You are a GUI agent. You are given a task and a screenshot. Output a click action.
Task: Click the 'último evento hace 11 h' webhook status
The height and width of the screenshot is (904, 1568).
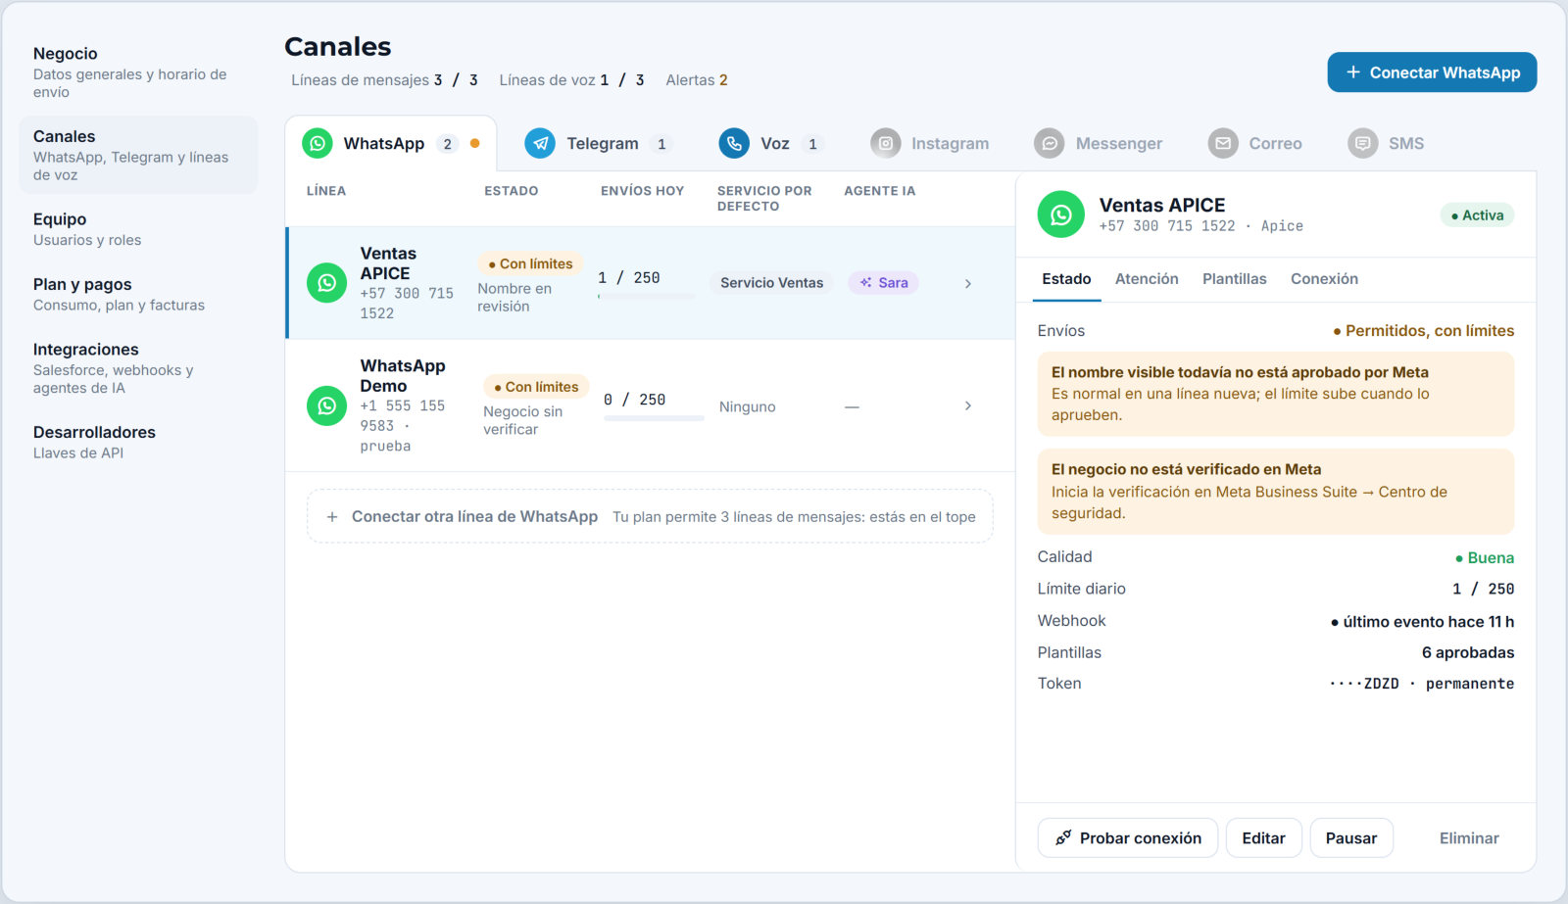[1423, 621]
